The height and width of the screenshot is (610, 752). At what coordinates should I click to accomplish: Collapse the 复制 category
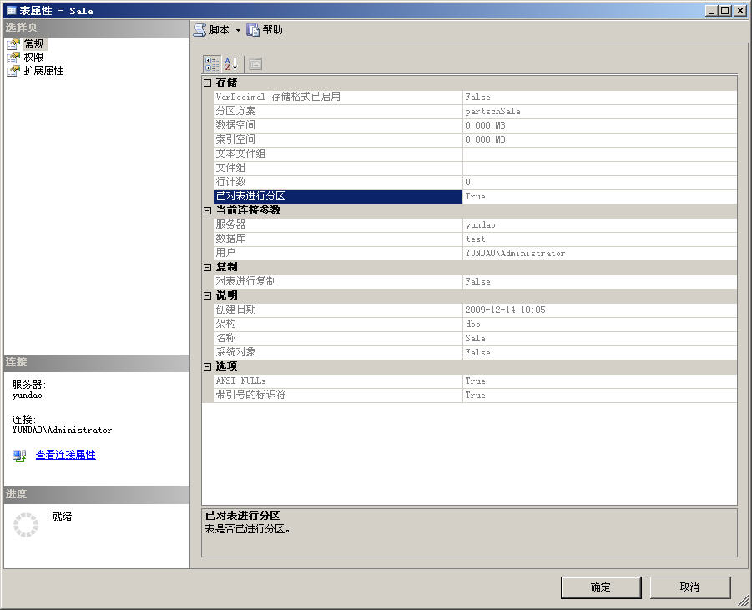[x=208, y=267]
